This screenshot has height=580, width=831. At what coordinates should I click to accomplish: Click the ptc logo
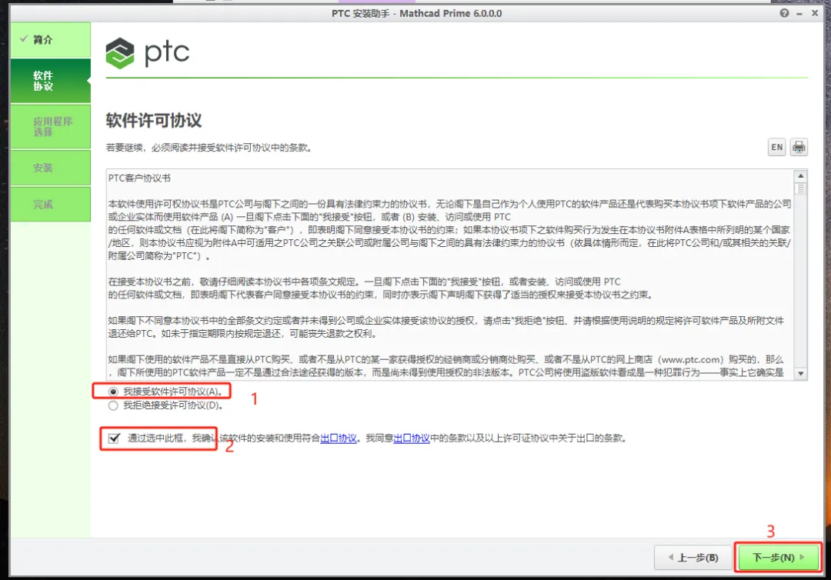click(147, 53)
